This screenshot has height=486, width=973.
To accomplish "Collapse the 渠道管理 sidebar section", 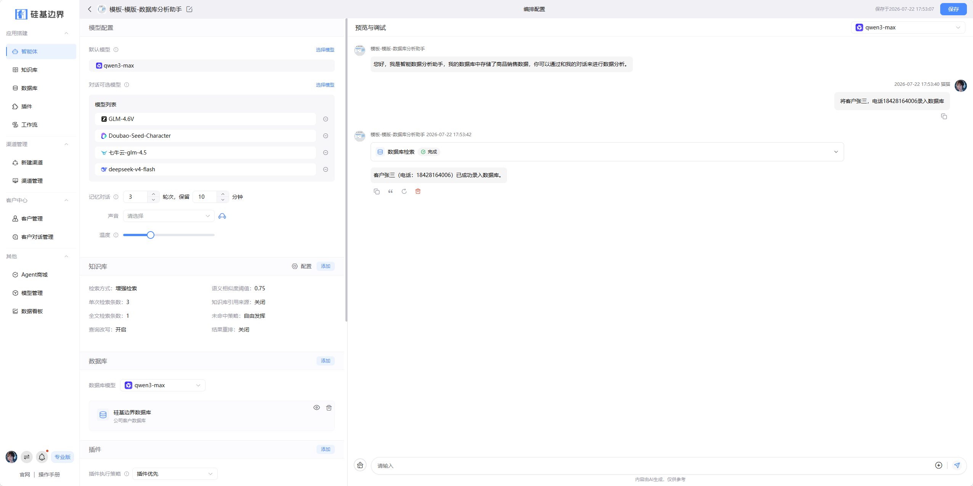I will [66, 144].
